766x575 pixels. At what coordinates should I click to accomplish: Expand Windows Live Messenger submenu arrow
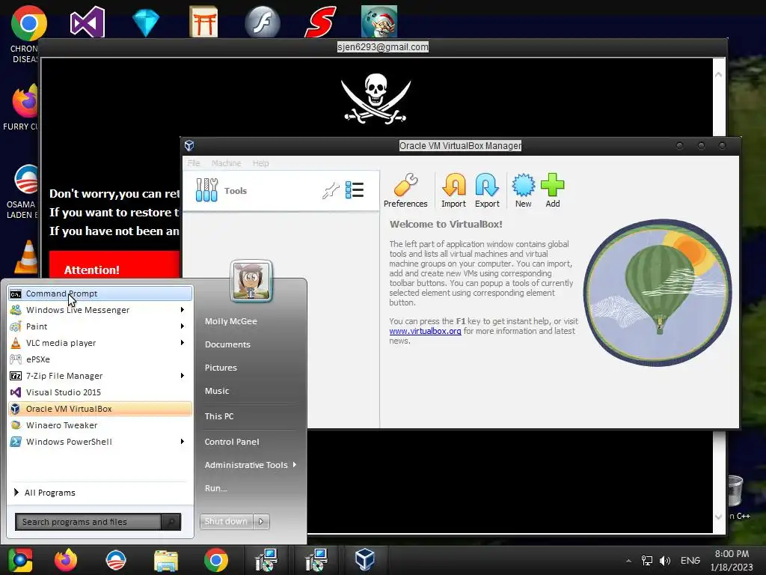(183, 309)
